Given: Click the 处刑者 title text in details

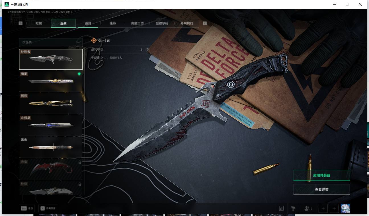Looking at the screenshot, I should pyautogui.click(x=104, y=40).
